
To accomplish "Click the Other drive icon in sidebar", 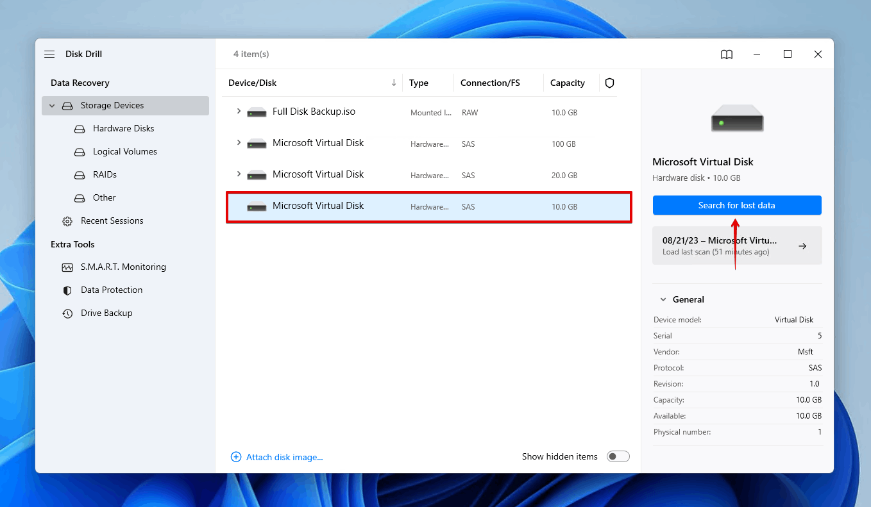I will point(80,198).
